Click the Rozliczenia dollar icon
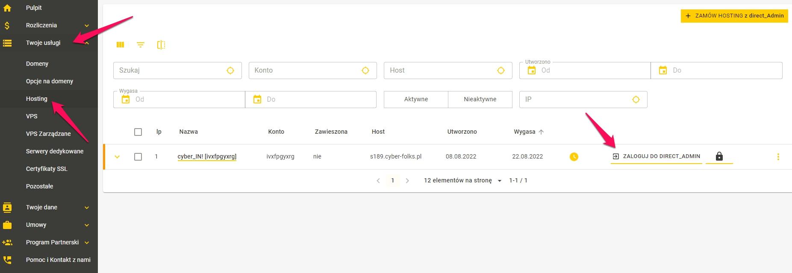The height and width of the screenshot is (273, 792). pyautogui.click(x=7, y=25)
